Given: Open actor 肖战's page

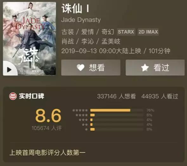Looking at the screenshot, I should (68, 41).
